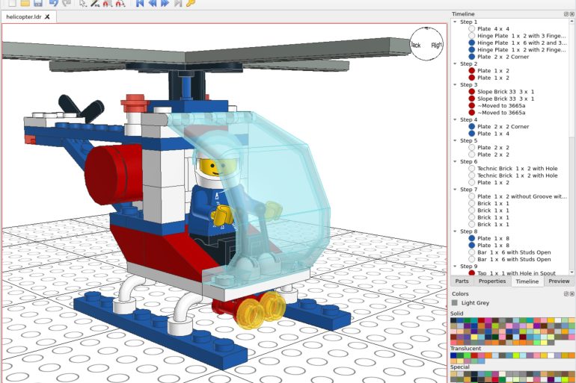
Task: Collapse Step 4 in the timeline
Action: coord(455,120)
